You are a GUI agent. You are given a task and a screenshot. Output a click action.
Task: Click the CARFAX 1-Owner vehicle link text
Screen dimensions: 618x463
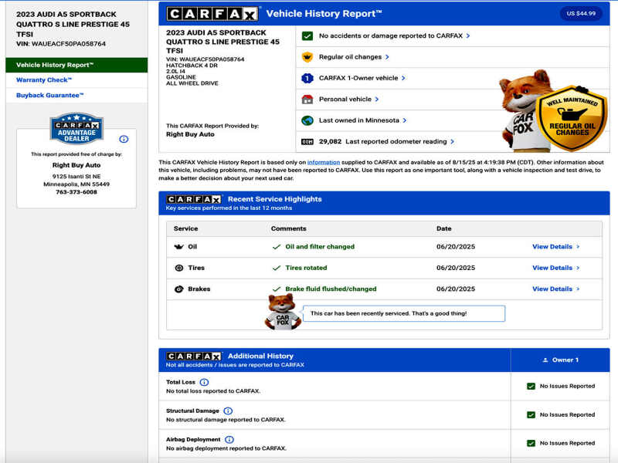click(358, 79)
